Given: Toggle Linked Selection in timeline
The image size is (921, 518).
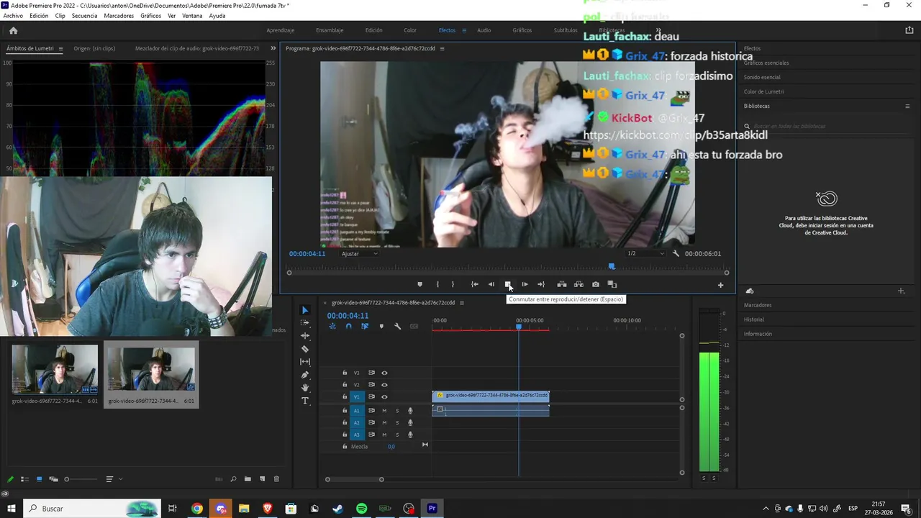Looking at the screenshot, I should pos(365,326).
